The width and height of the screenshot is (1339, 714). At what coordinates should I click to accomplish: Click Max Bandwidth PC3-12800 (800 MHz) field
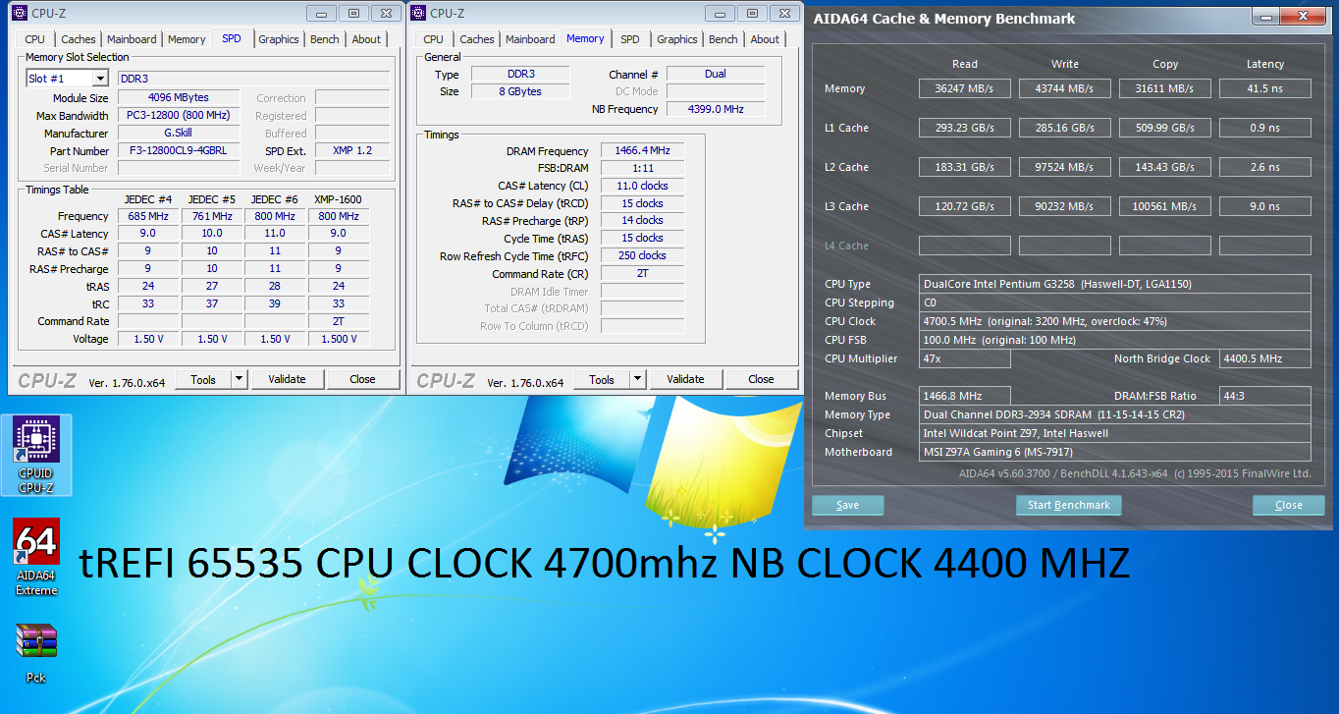pos(178,116)
